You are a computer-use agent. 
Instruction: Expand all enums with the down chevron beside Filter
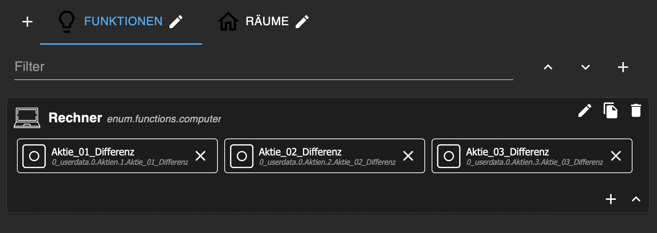tap(586, 67)
